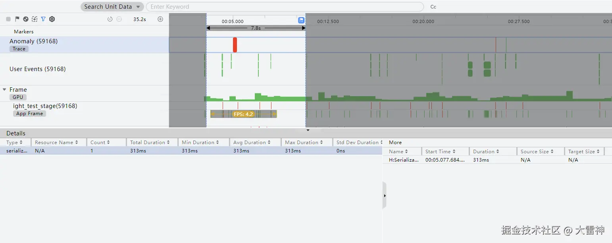Click the dashed-box import selection icon
The image size is (612, 243).
click(35, 19)
